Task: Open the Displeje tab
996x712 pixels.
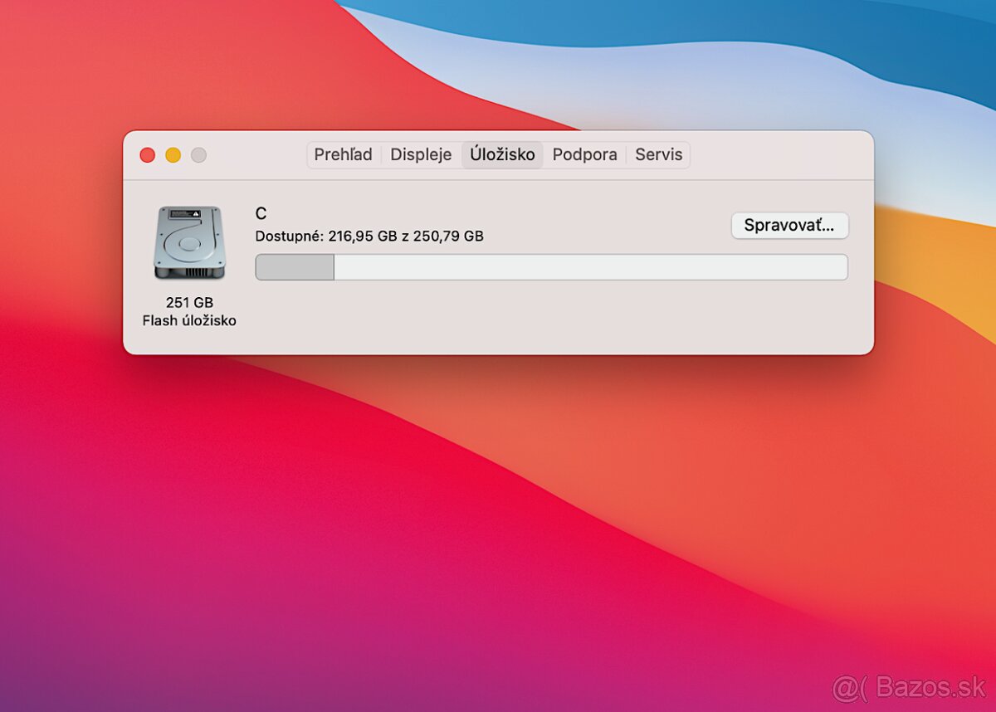Action: tap(421, 155)
